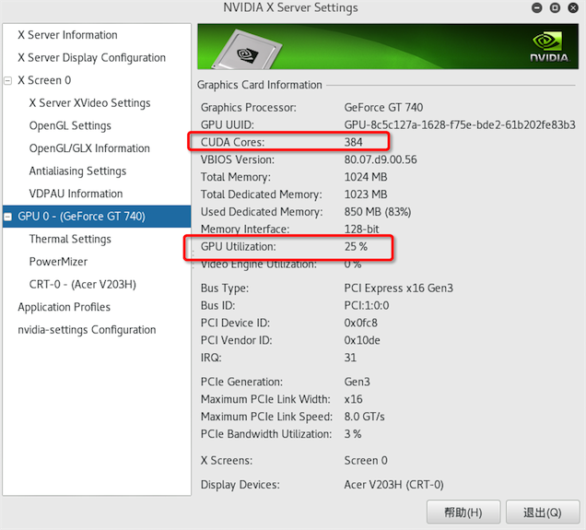Click the Graphics Processor value GeForce GT 740

383,108
